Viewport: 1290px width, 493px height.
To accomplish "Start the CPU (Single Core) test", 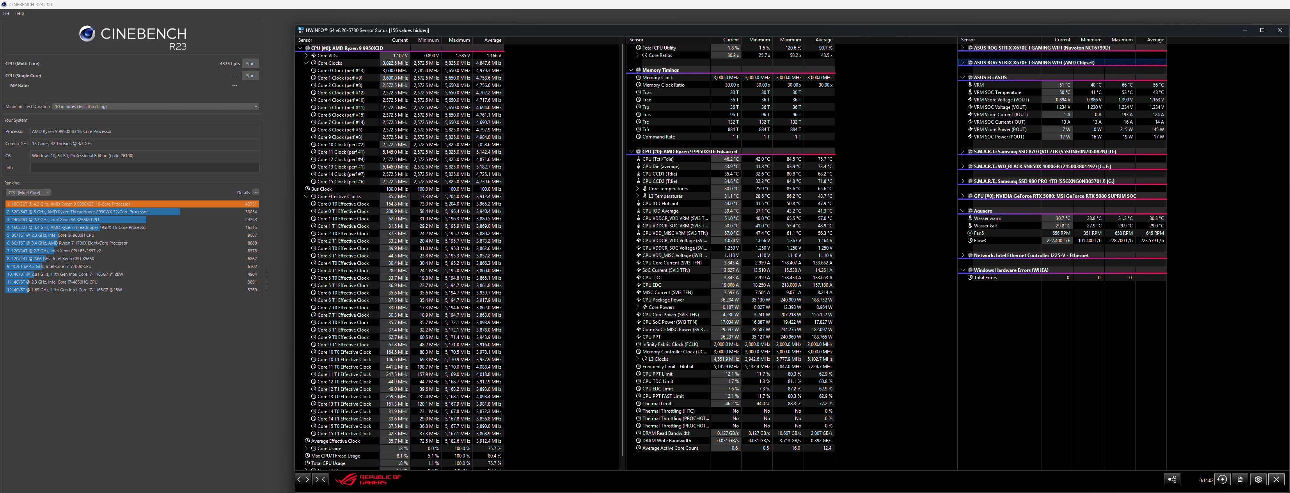I will coord(250,76).
